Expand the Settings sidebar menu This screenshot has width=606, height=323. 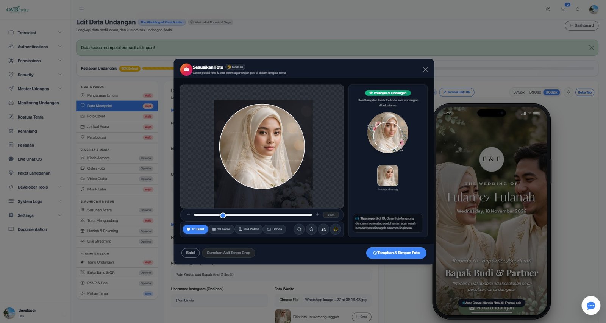pos(35,215)
